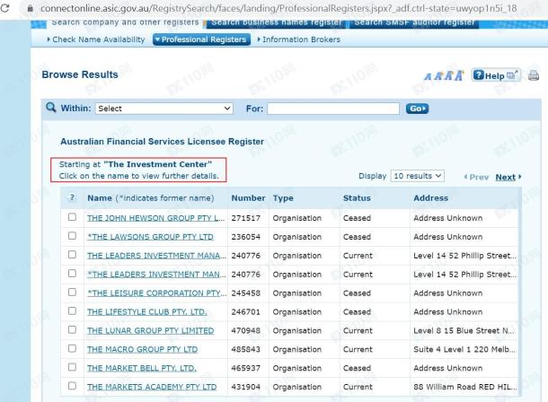Select number cell 431904
Viewport: 548px width, 402px height.
pyautogui.click(x=245, y=388)
